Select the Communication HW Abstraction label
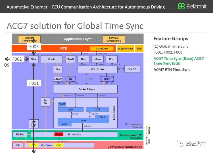 point(131,137)
